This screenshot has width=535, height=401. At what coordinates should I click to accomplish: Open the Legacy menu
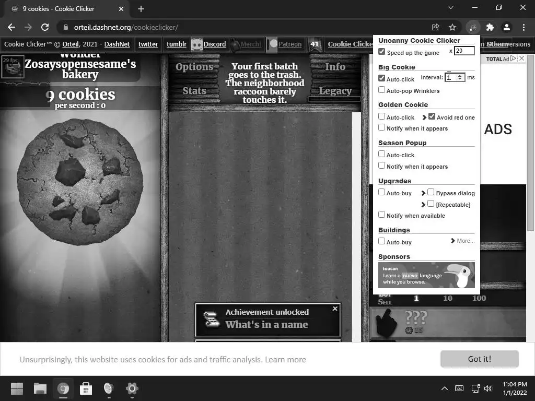point(335,91)
